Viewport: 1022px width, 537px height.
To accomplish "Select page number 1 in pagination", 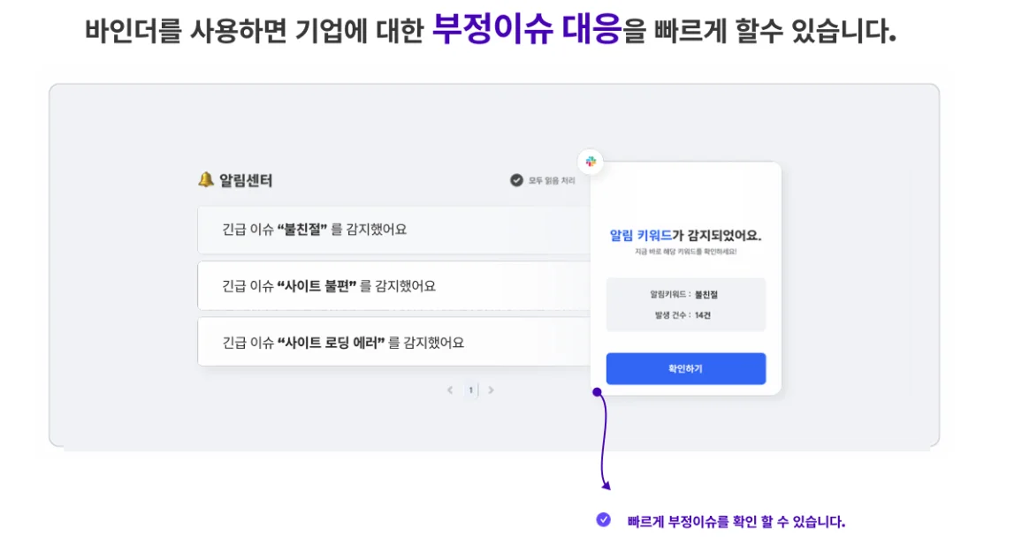I will coord(470,390).
